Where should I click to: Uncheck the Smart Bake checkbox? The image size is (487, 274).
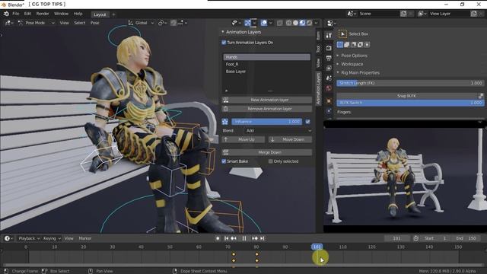pos(224,161)
